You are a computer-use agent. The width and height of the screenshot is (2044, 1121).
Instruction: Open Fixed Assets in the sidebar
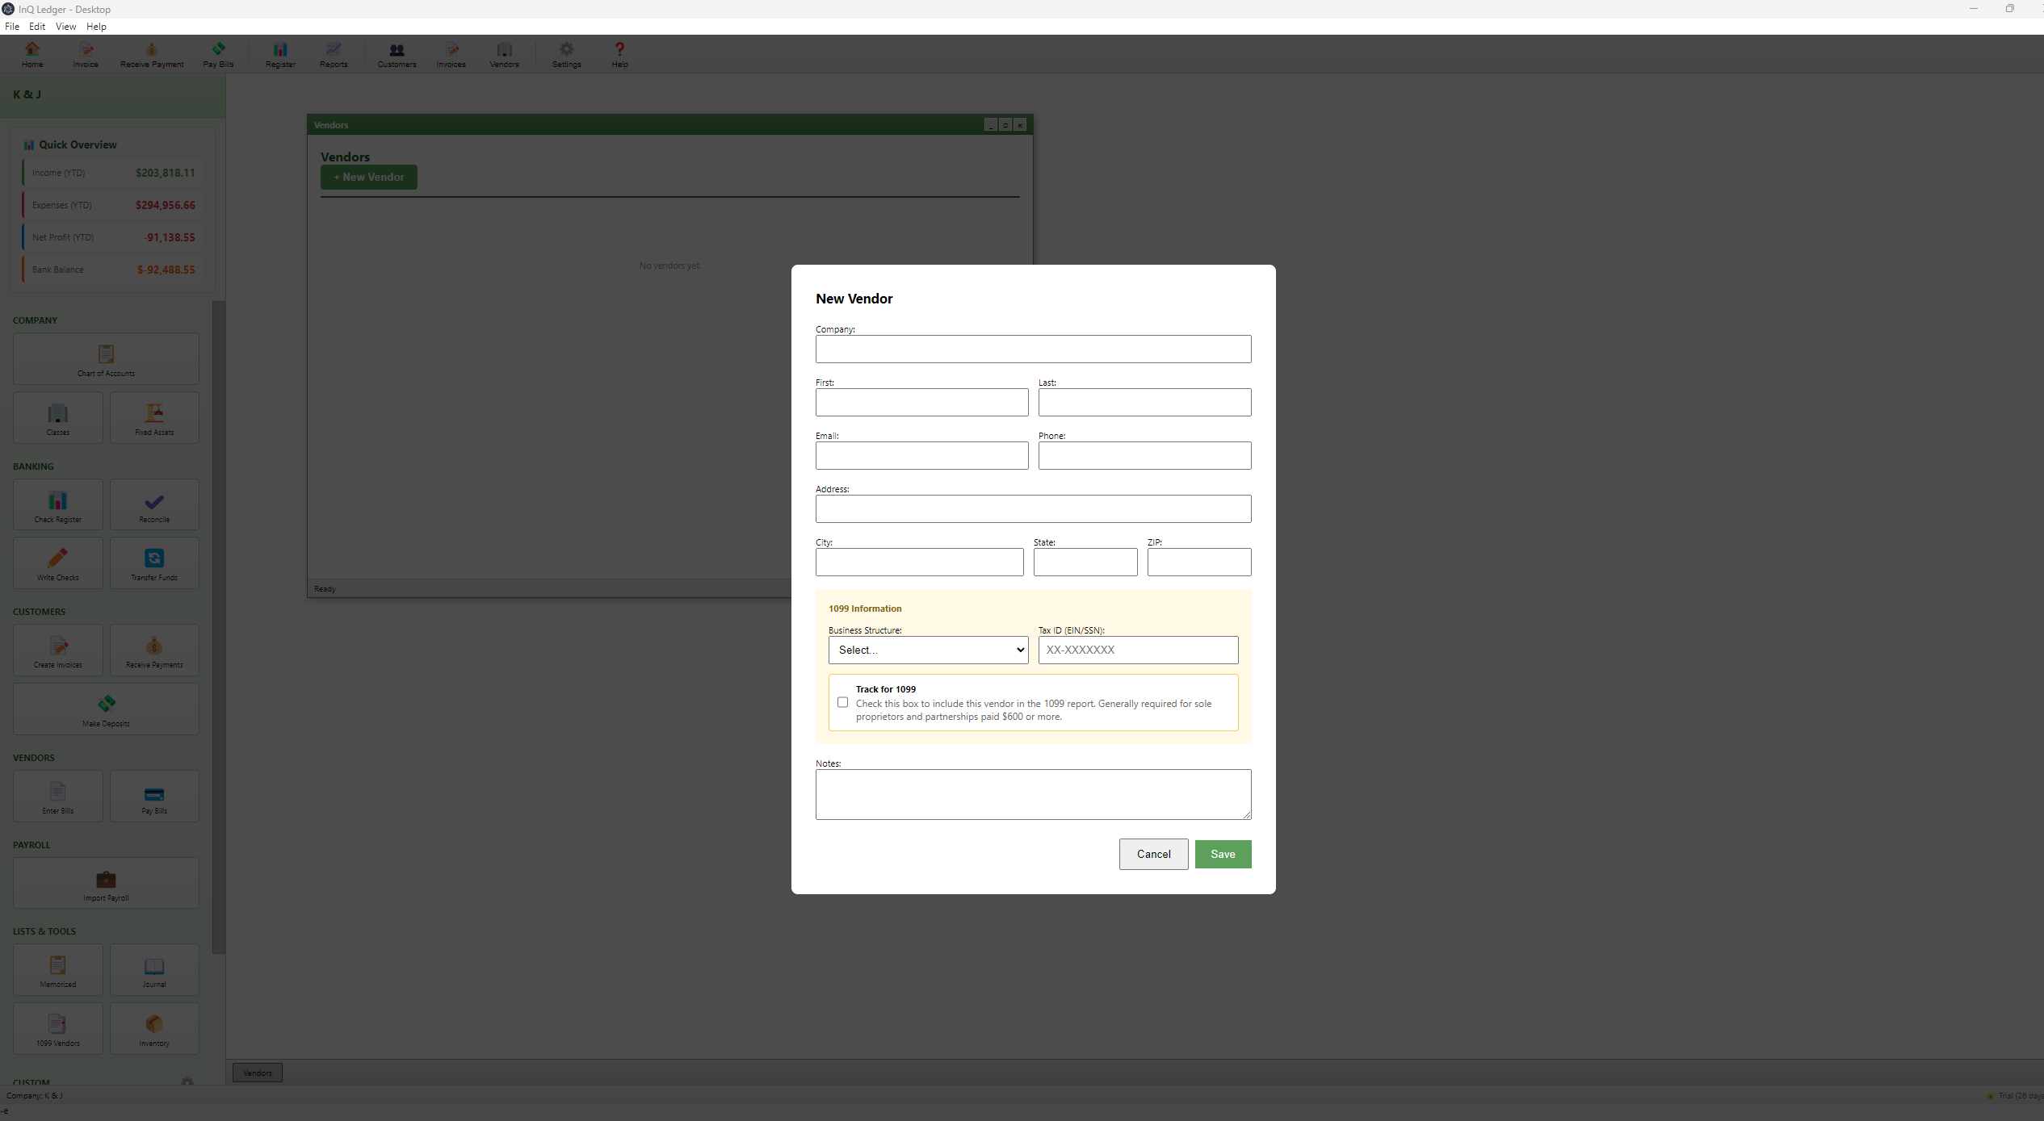click(154, 418)
